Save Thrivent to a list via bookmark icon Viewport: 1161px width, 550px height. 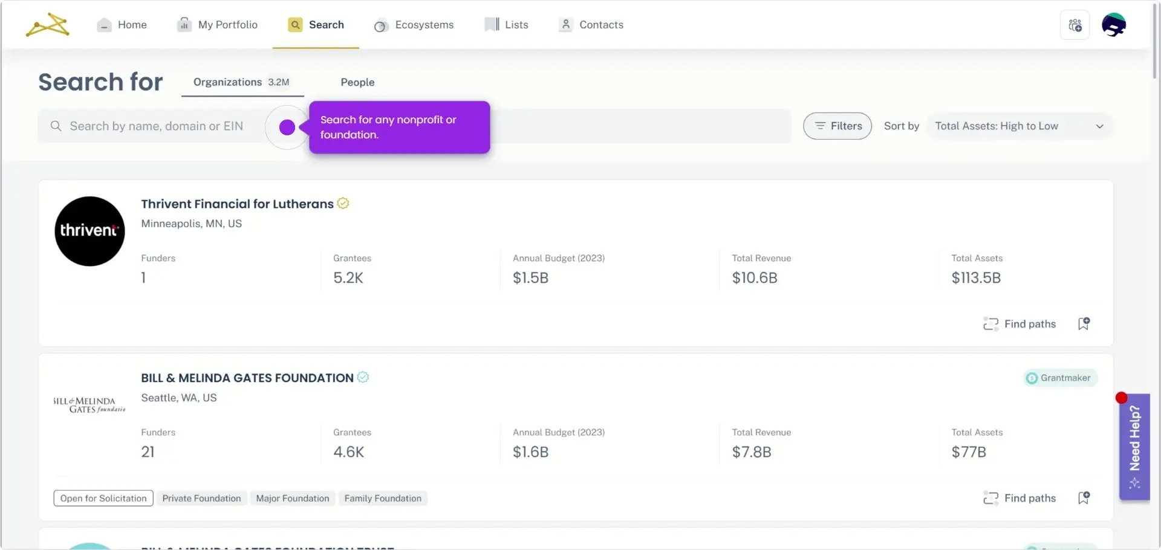pyautogui.click(x=1084, y=324)
